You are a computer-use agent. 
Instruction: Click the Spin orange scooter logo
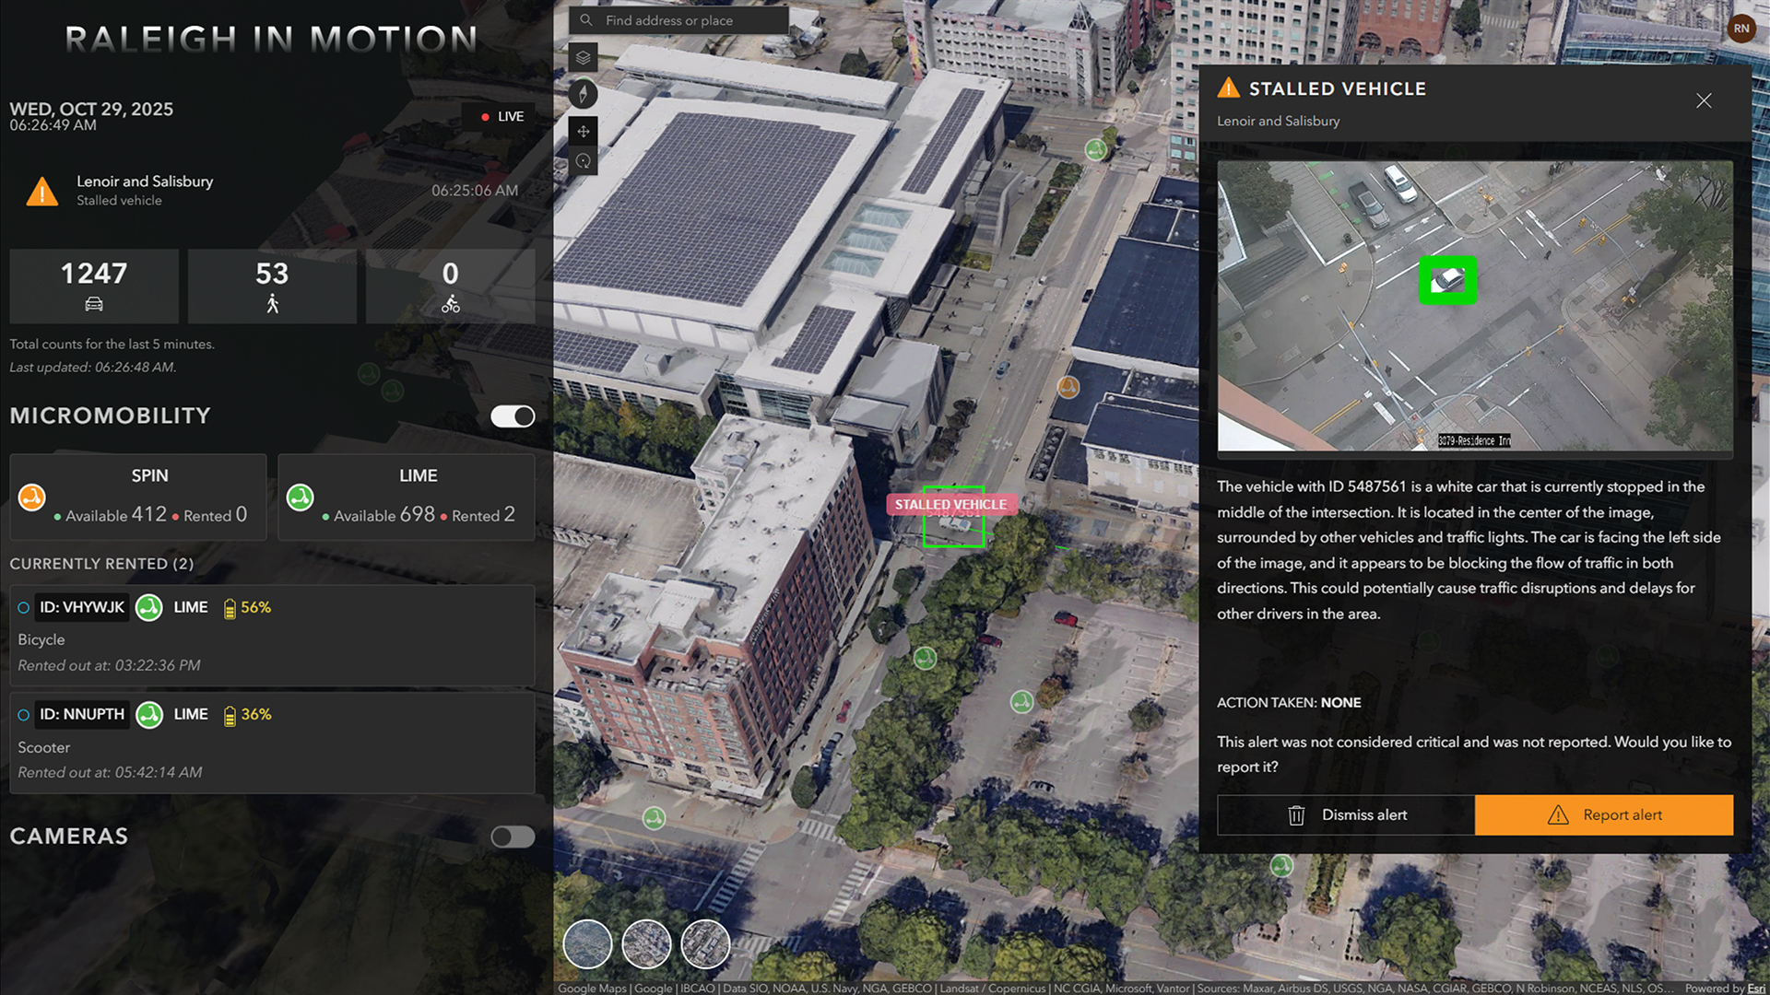[32, 497]
